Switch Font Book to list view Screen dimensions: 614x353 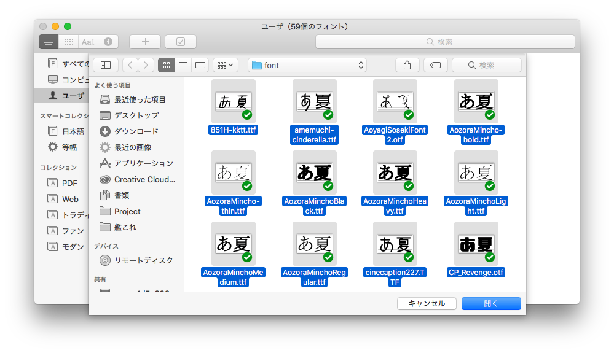[49, 42]
